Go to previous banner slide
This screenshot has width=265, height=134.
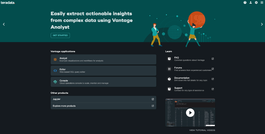[x=4, y=24]
